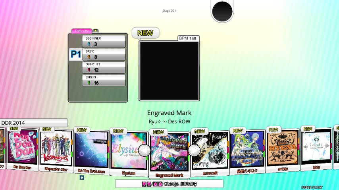Click the NEW badge on Elysium
The width and height of the screenshot is (339, 190).
click(x=118, y=131)
